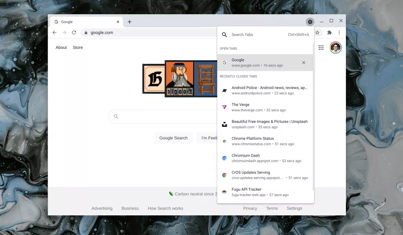Open the Google apps grid

click(321, 48)
